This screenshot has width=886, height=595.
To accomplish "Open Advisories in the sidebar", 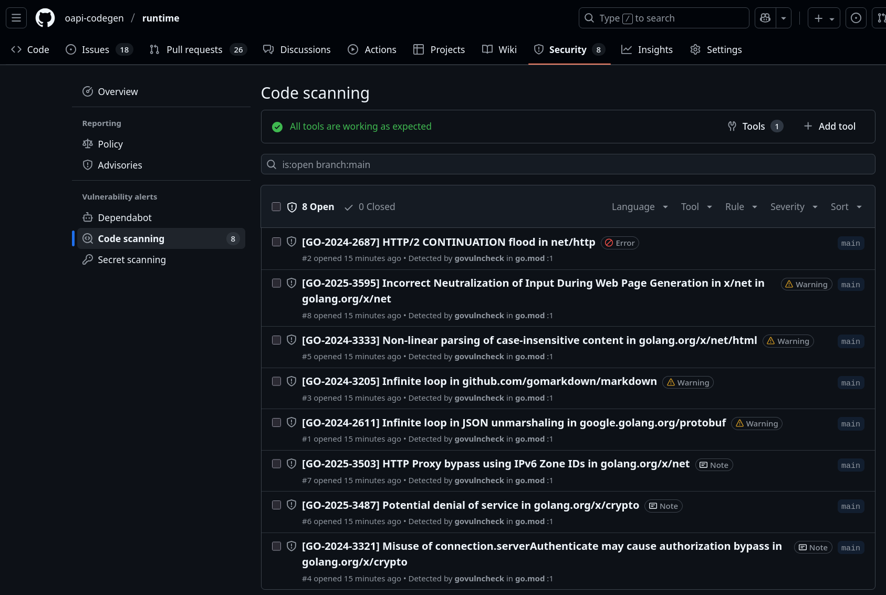I will click(161, 165).
